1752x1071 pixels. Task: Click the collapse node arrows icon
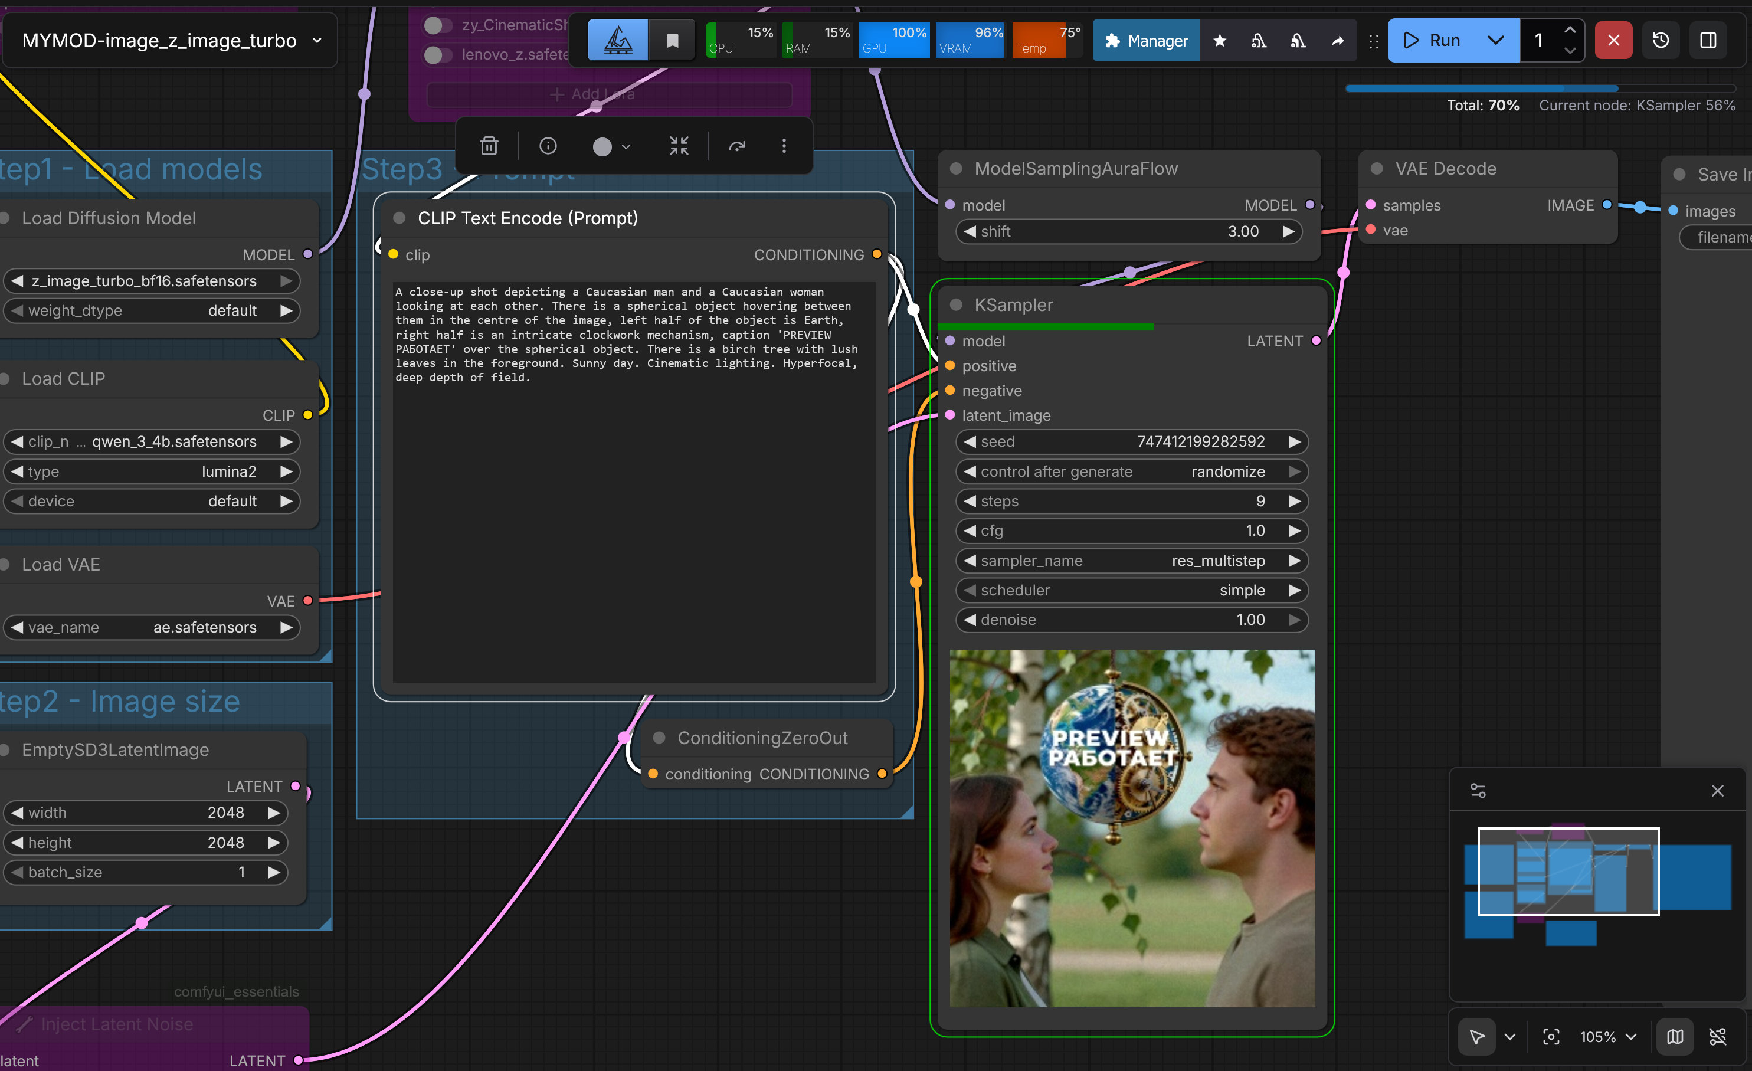(679, 146)
